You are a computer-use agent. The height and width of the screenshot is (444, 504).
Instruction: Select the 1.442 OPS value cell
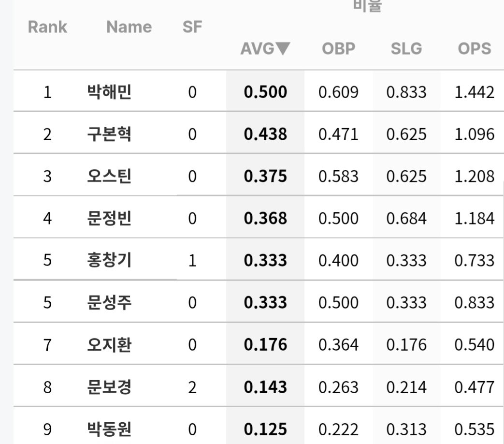(475, 92)
